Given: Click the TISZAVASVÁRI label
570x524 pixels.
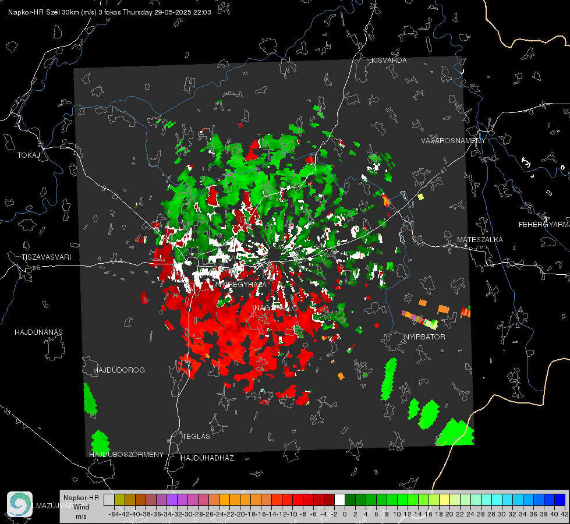Looking at the screenshot, I should pos(46,257).
